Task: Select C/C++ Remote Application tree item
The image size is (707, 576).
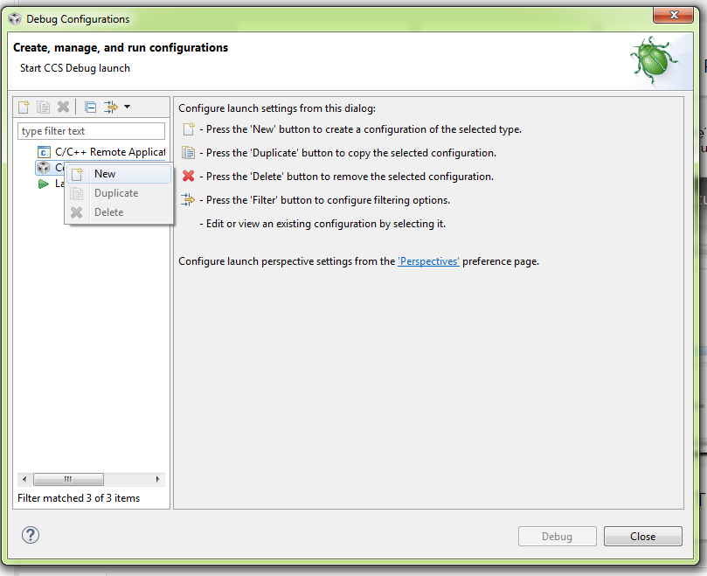Action: pos(101,152)
